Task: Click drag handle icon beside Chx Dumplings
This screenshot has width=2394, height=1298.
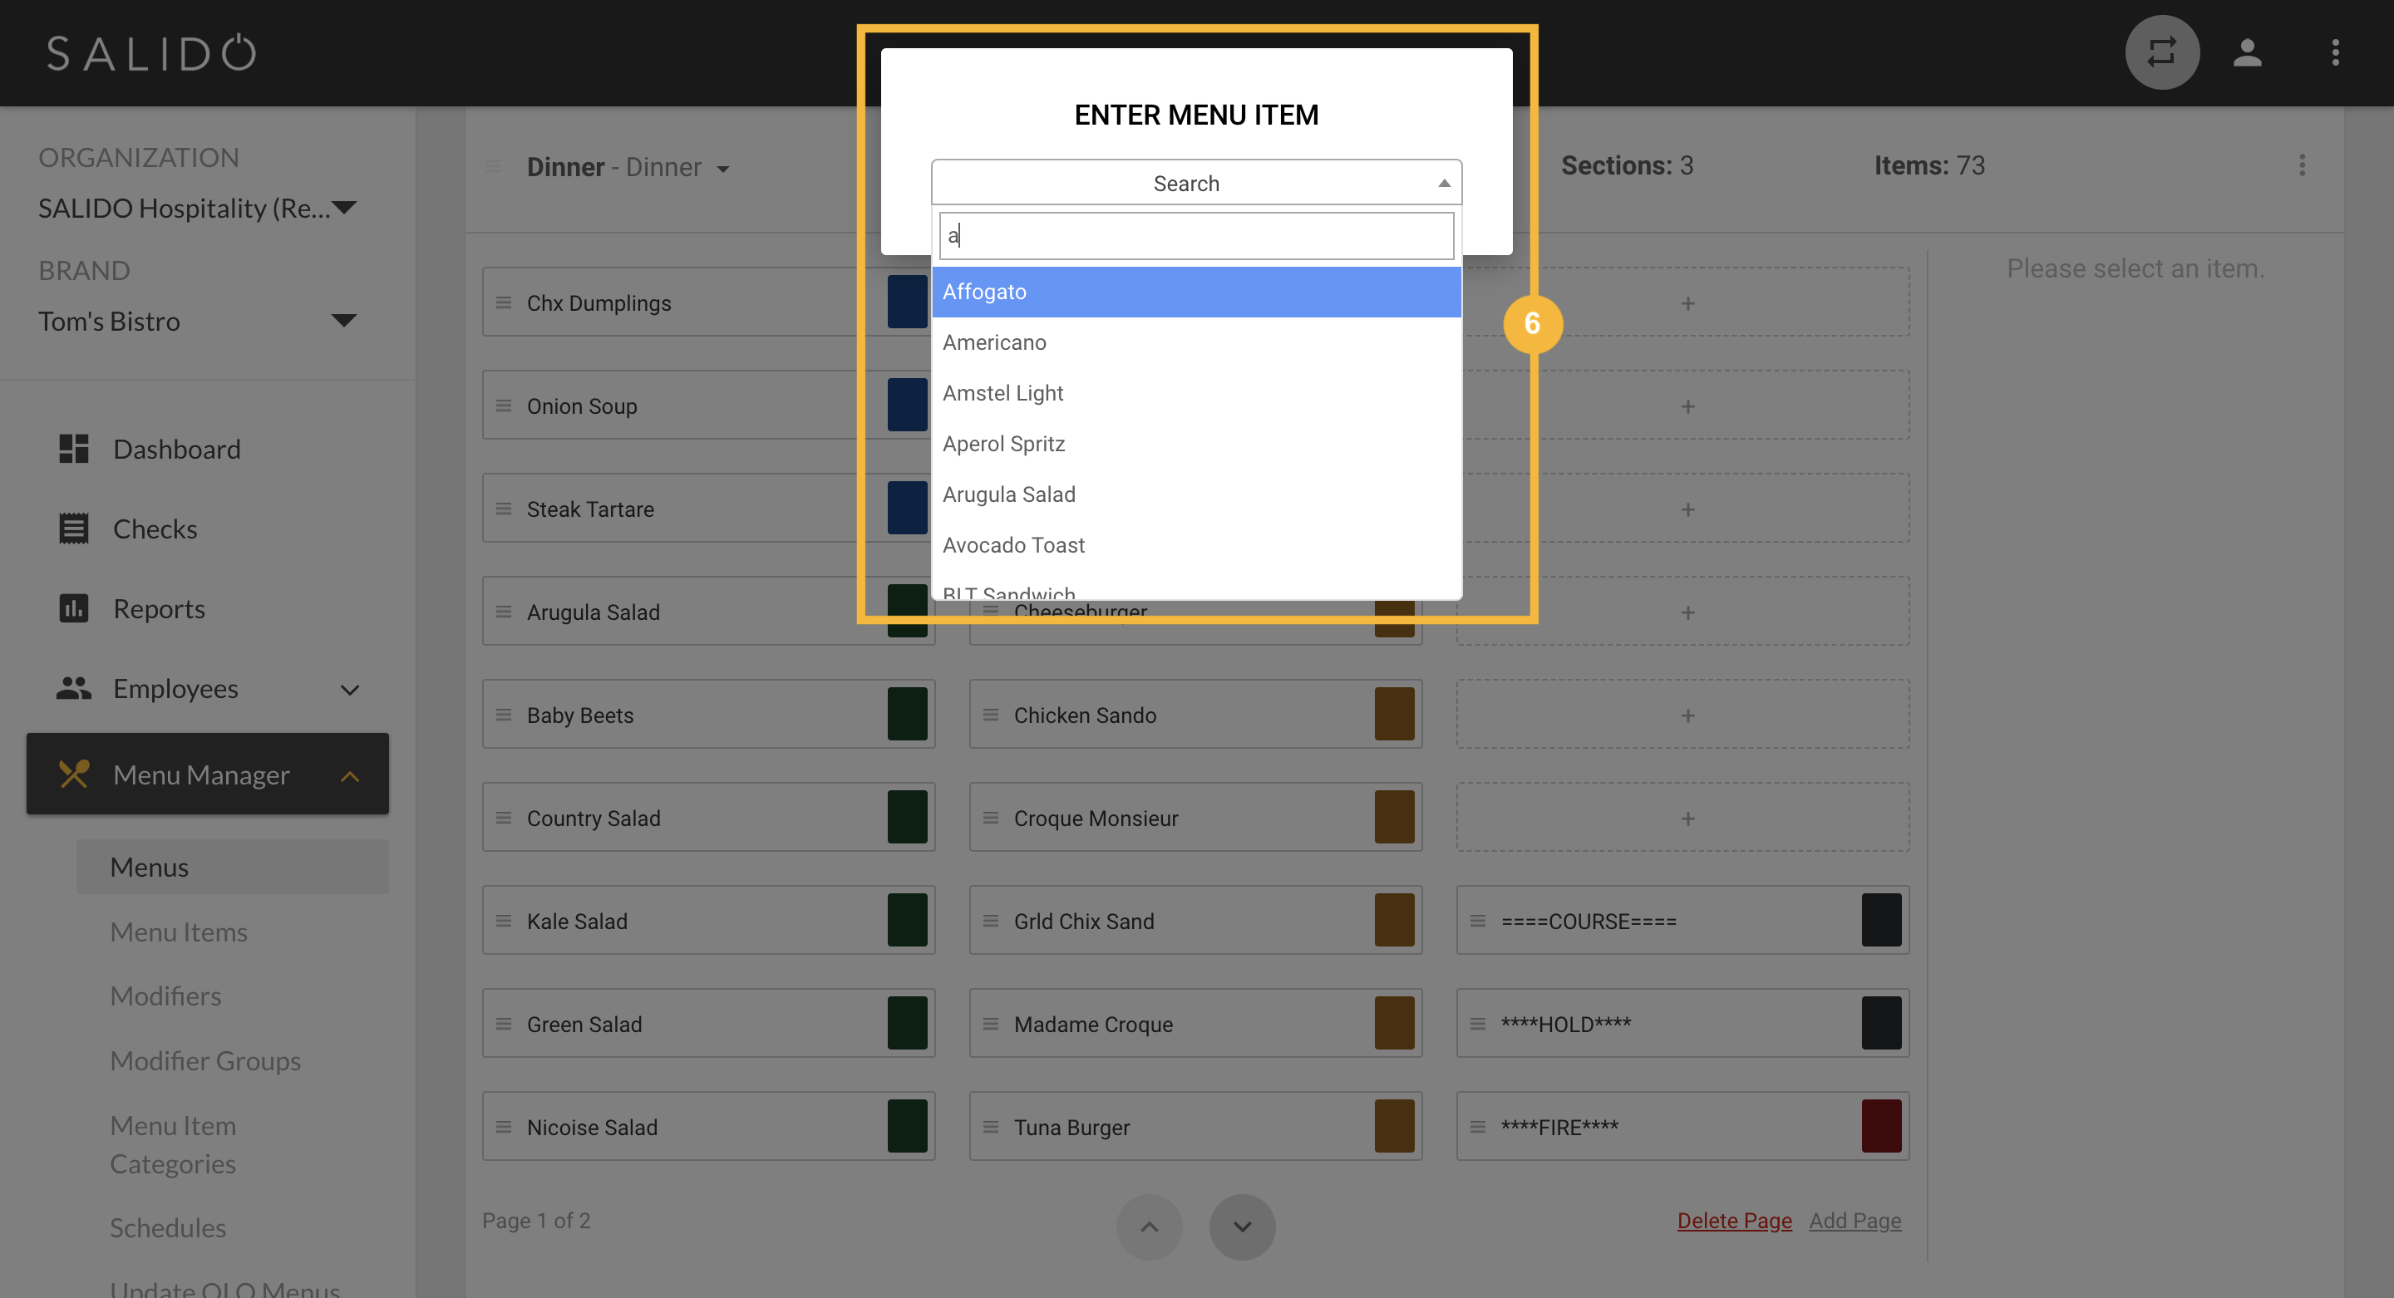Action: point(504,303)
